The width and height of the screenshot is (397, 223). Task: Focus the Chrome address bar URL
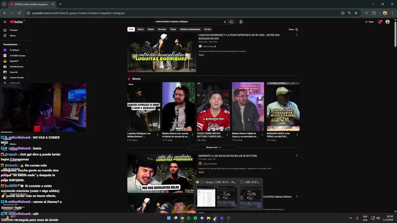(78, 13)
